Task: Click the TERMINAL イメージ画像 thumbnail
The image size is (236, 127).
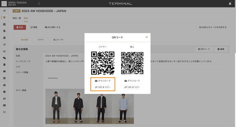Action: coord(53,78)
